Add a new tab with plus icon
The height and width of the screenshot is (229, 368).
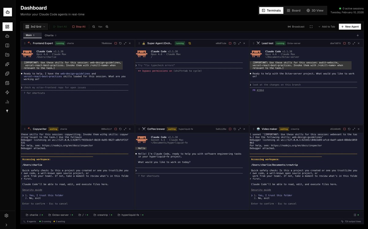tap(358, 35)
